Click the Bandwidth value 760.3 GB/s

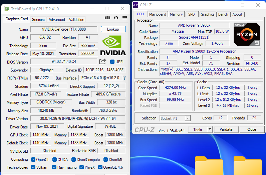108,110
